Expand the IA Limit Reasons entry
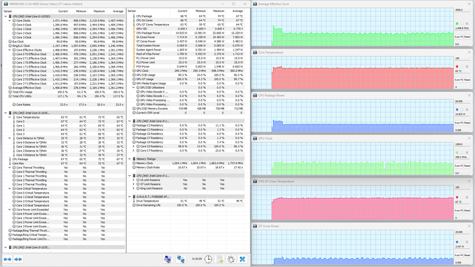Image resolution: width=475 pixels, height=267 pixels. [x=134, y=180]
